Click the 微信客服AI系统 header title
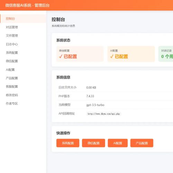 coord(27,5)
